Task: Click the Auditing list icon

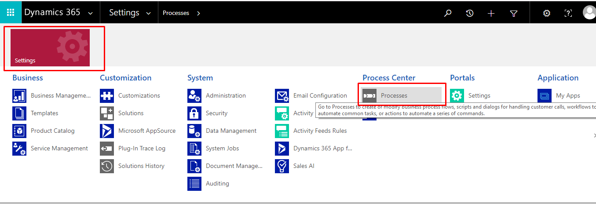Action: click(194, 183)
